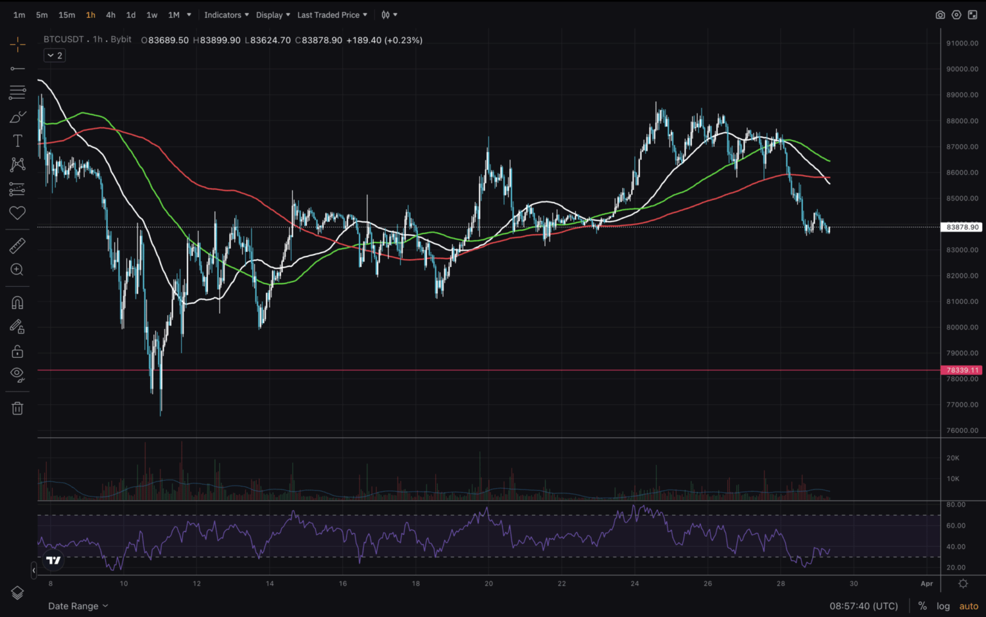Viewport: 986px width, 617px height.
Task: Take a snapshot with the camera icon
Action: (940, 14)
